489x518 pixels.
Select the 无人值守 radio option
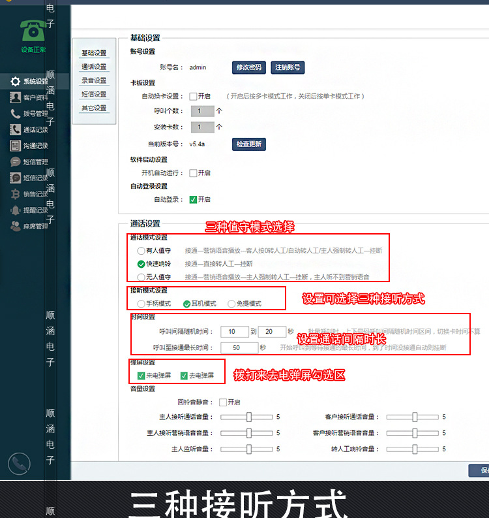point(141,277)
